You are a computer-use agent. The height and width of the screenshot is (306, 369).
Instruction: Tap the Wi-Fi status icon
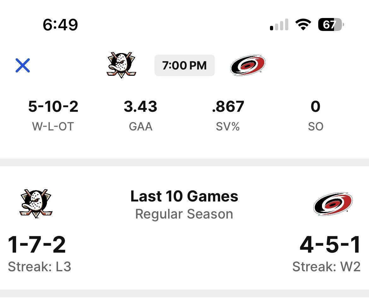pyautogui.click(x=303, y=25)
